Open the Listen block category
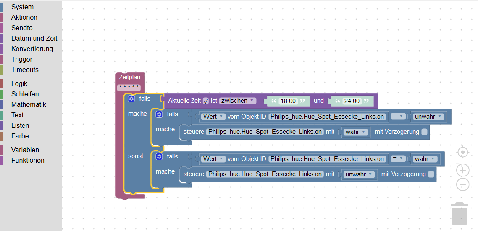Screen dimensions: 478x231 31,125
